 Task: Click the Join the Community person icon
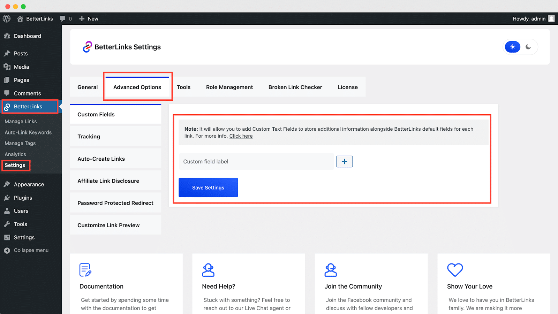pyautogui.click(x=331, y=269)
